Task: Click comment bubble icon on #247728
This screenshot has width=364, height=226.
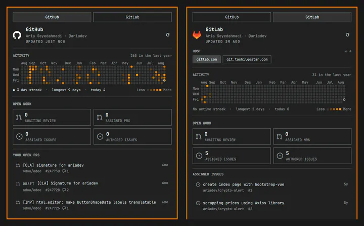Action: [64, 190]
